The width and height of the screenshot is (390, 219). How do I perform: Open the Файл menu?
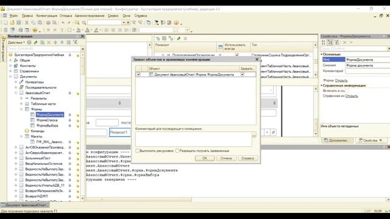pos(13,16)
